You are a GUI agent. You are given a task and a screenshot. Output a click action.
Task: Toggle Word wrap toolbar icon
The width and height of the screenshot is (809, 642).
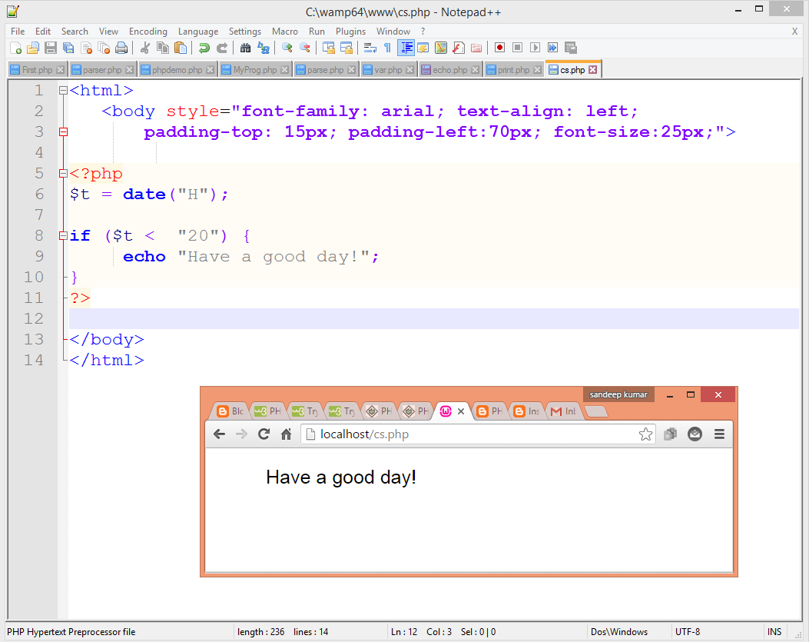[370, 48]
